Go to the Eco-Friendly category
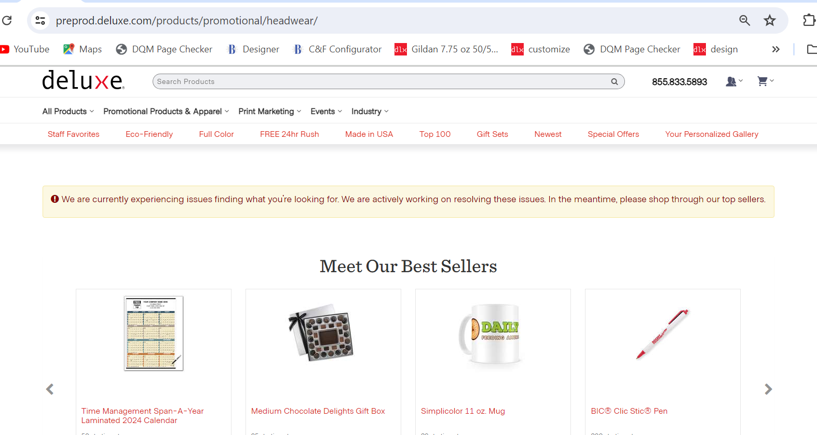 pos(149,134)
